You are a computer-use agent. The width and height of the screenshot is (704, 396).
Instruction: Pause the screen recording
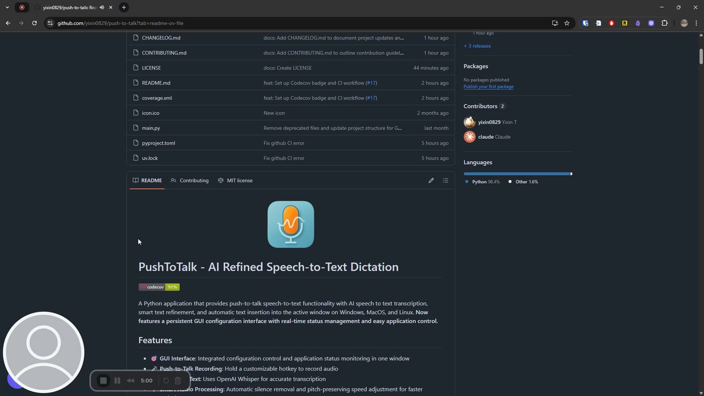pos(117,381)
